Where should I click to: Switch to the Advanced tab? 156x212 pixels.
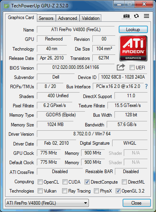[x=68, y=18]
